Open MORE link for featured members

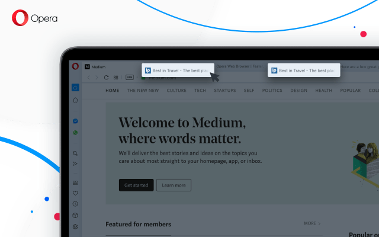coord(312,223)
